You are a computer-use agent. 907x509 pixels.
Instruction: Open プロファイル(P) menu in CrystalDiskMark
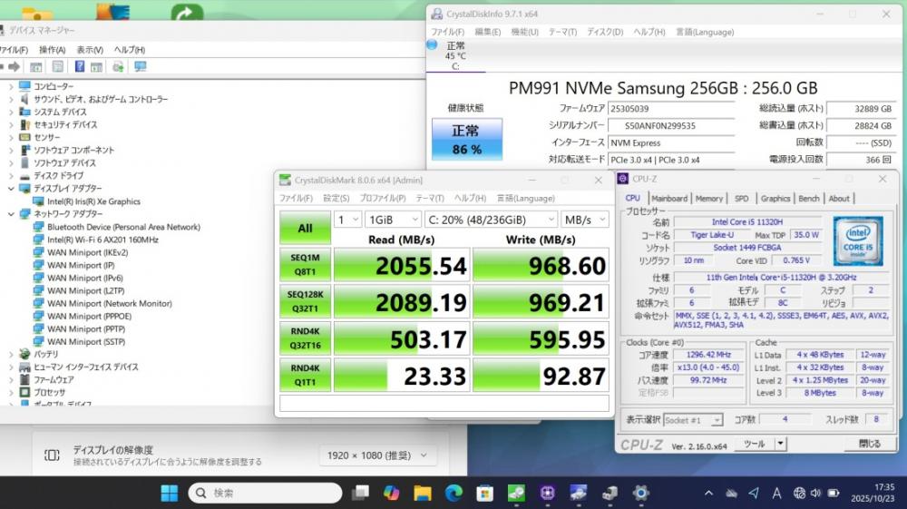[383, 199]
